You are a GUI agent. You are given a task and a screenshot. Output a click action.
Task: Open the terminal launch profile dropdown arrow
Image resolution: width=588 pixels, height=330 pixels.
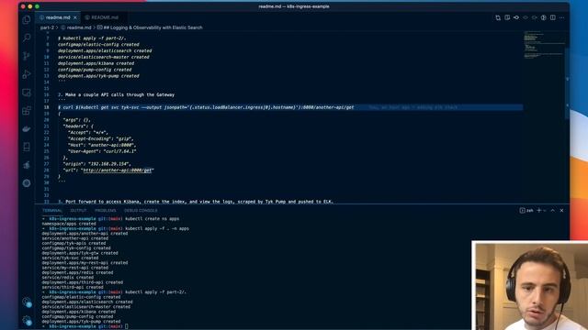545,210
